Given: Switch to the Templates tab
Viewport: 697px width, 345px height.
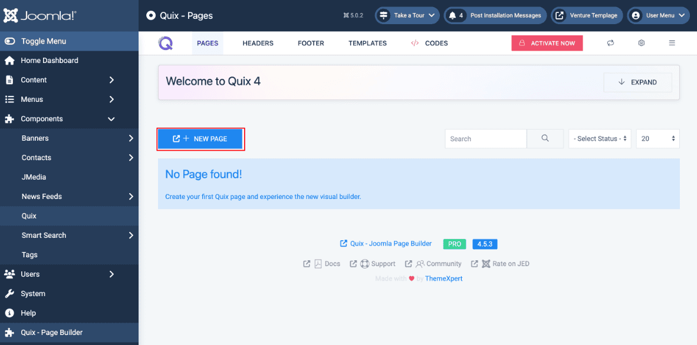Looking at the screenshot, I should 367,43.
